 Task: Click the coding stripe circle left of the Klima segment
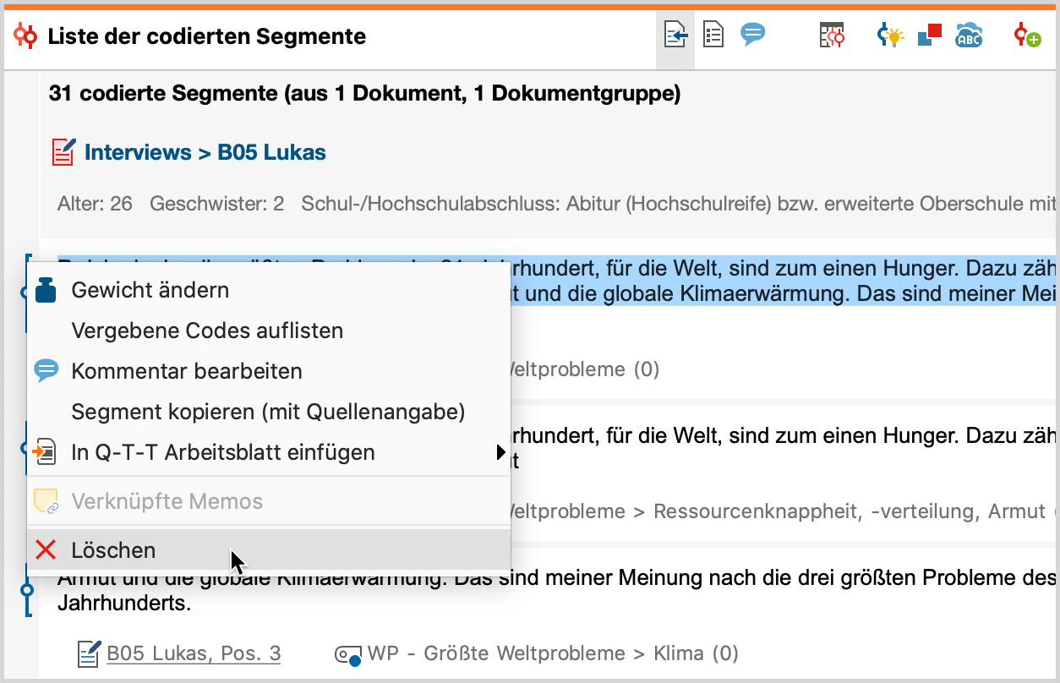click(27, 589)
